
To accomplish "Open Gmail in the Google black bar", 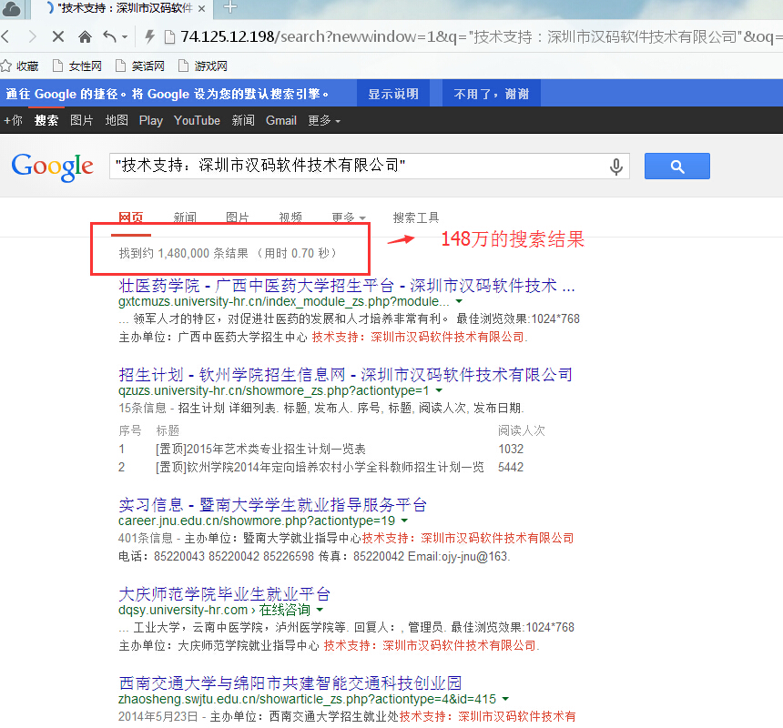I will coord(281,120).
